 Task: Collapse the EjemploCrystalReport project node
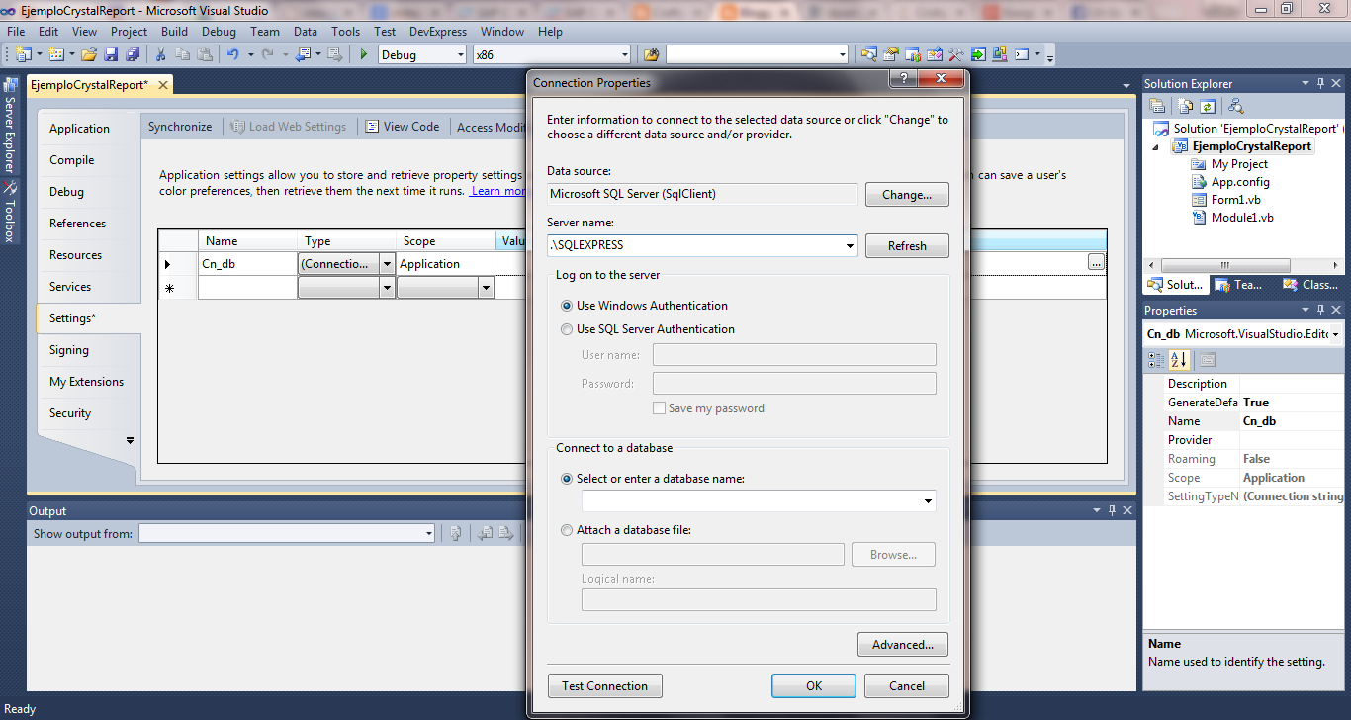1156,146
